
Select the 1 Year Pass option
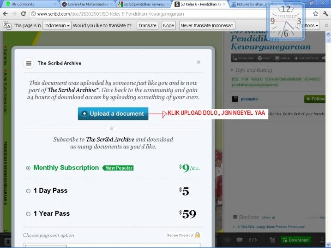[28, 214]
